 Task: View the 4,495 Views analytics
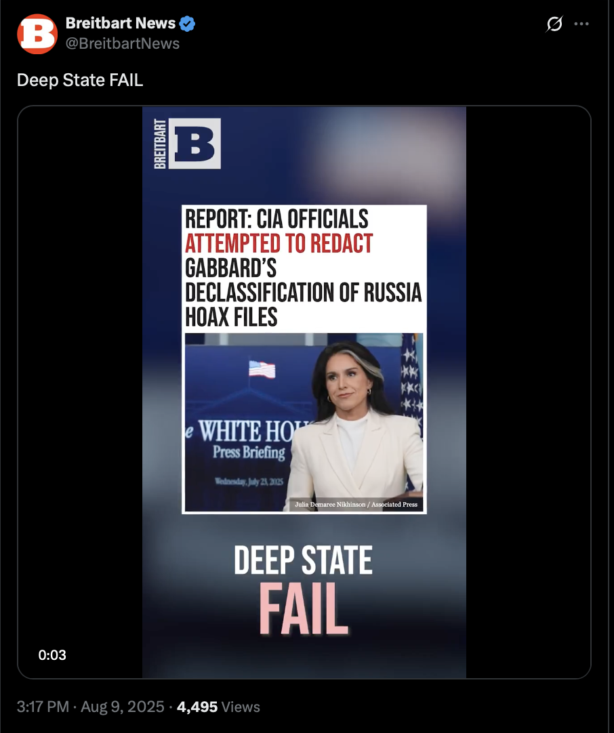click(x=218, y=707)
